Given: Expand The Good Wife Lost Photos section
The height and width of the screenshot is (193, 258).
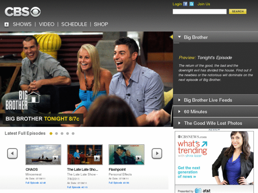Looking at the screenshot, I should [x=215, y=123].
